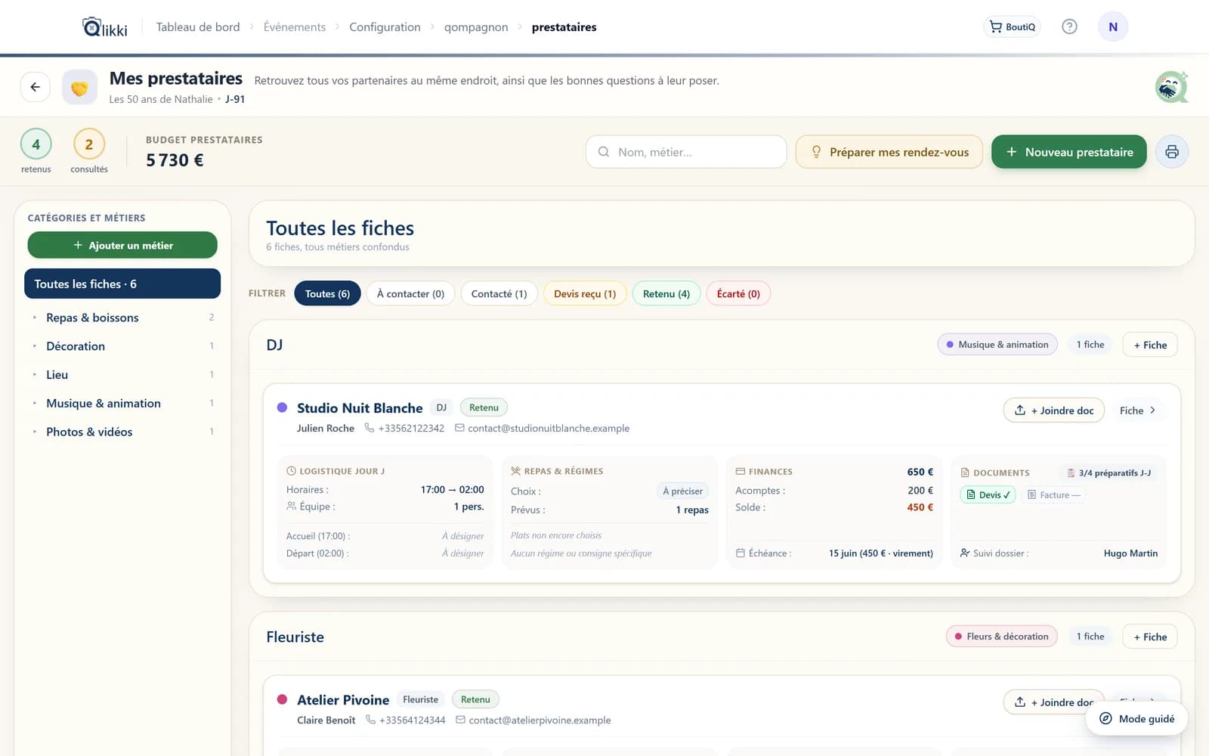Open the Qlikki logo home link
Viewport: 1209px width, 756px height.
click(x=104, y=27)
